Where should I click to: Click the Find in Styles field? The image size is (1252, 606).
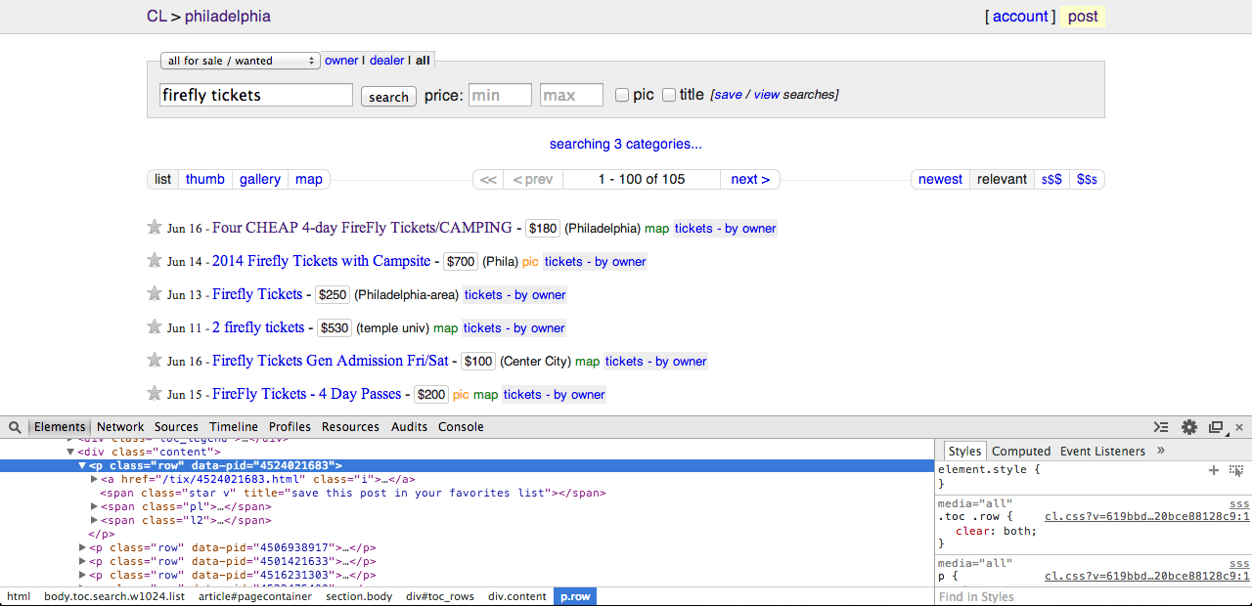tap(1093, 597)
